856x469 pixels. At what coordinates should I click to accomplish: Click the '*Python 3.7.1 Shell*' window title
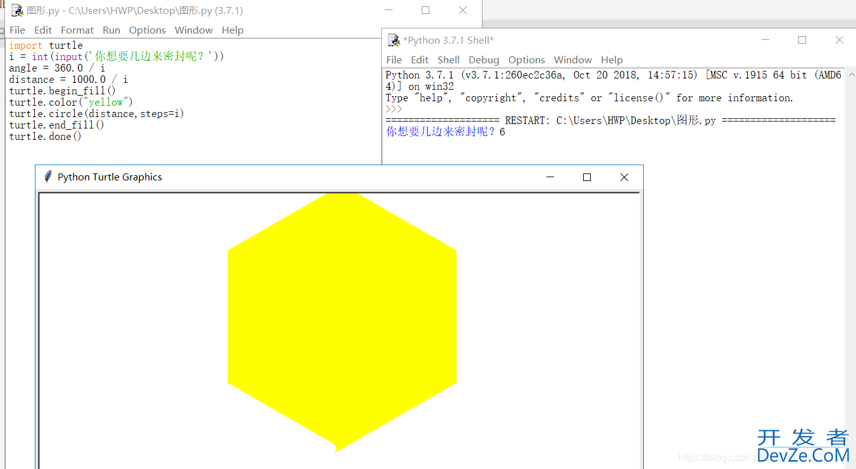click(x=449, y=40)
